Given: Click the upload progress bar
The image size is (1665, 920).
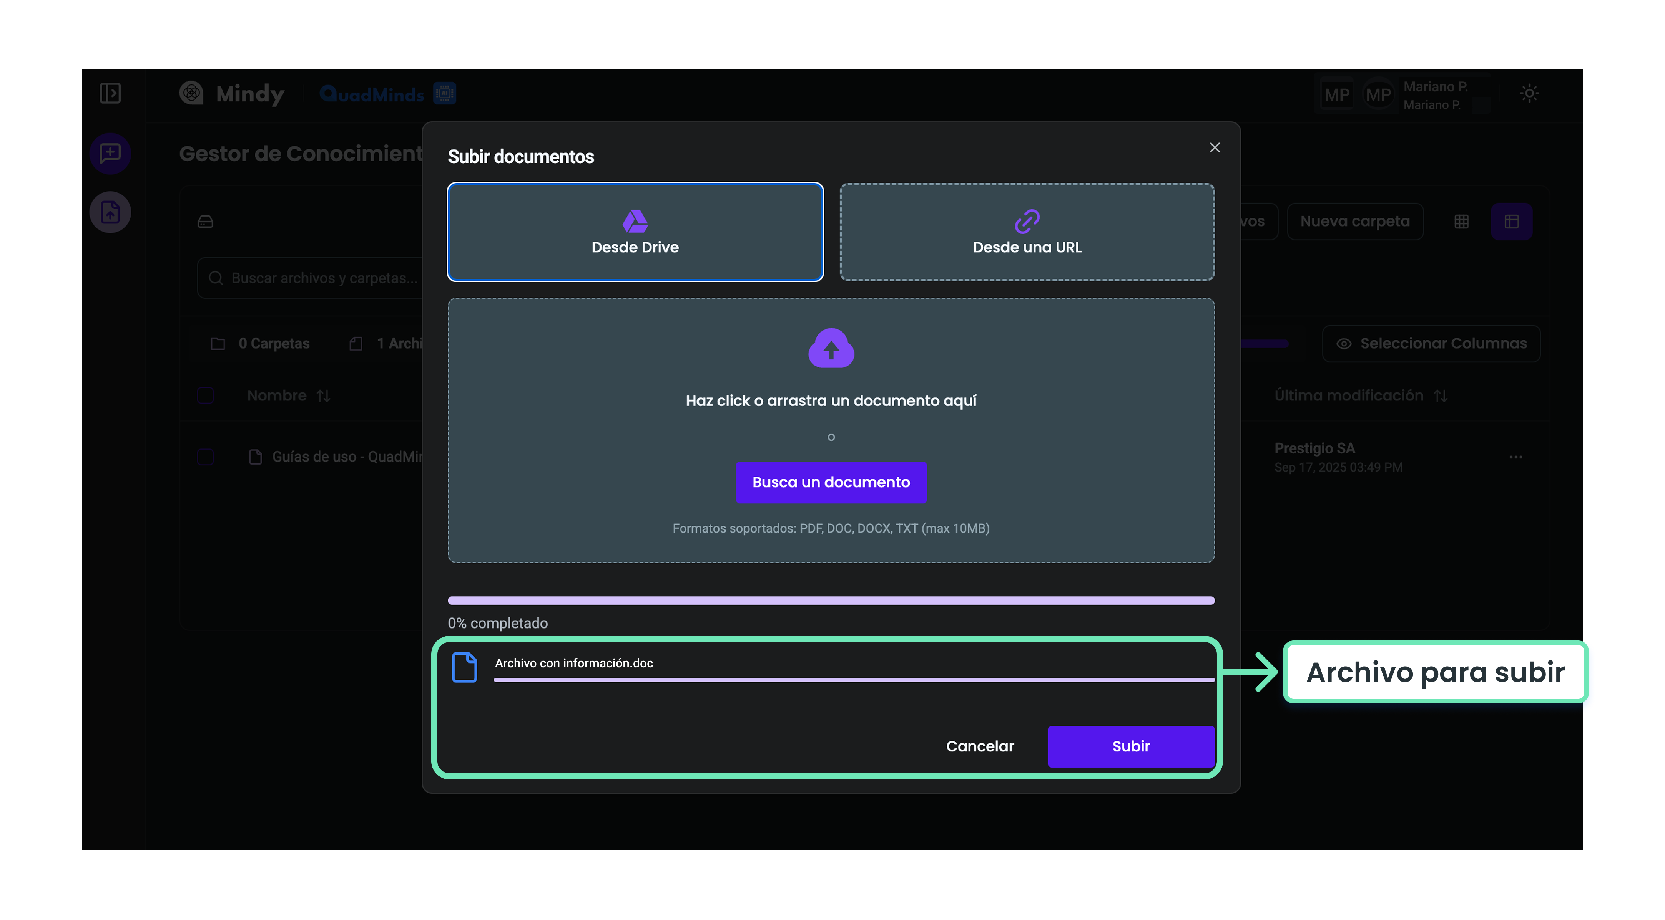Looking at the screenshot, I should coord(831,601).
